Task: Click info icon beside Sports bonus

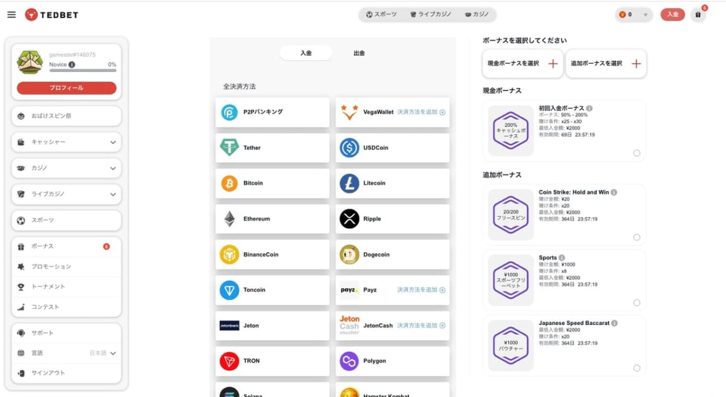Action: 562,258
